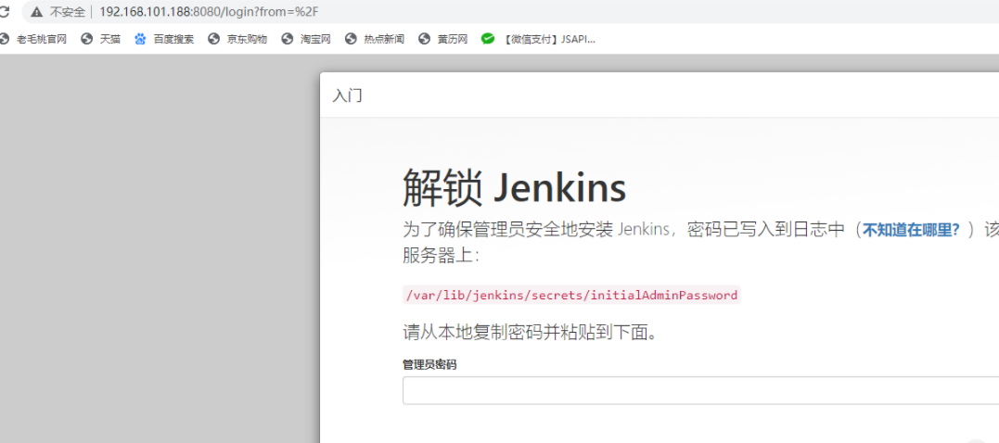Click the 百度搜索 paw icon bookmark
Screen dimensions: 999x443
tap(141, 39)
